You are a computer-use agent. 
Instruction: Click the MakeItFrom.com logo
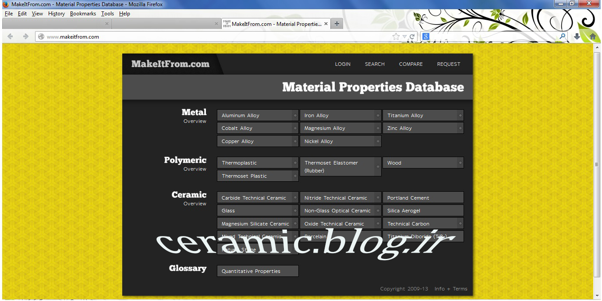point(170,64)
